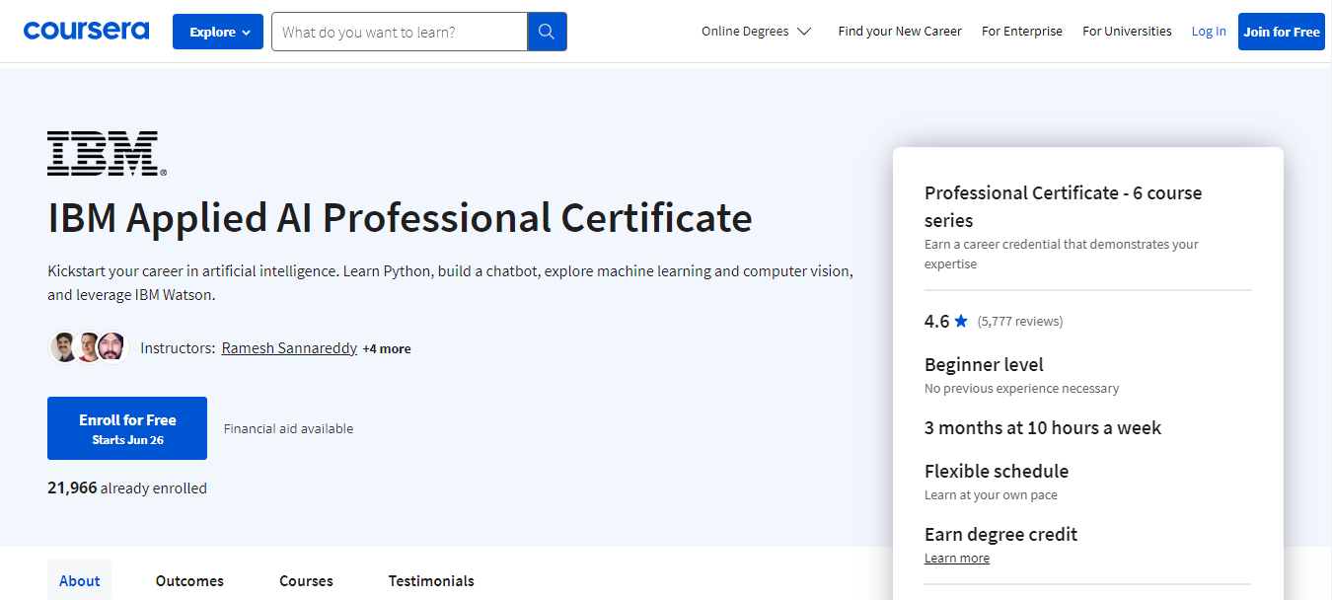Click the Coursera logo

pos(86,31)
